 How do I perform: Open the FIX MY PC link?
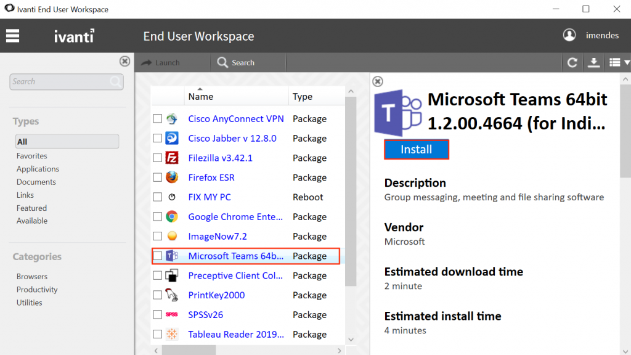pyautogui.click(x=210, y=197)
